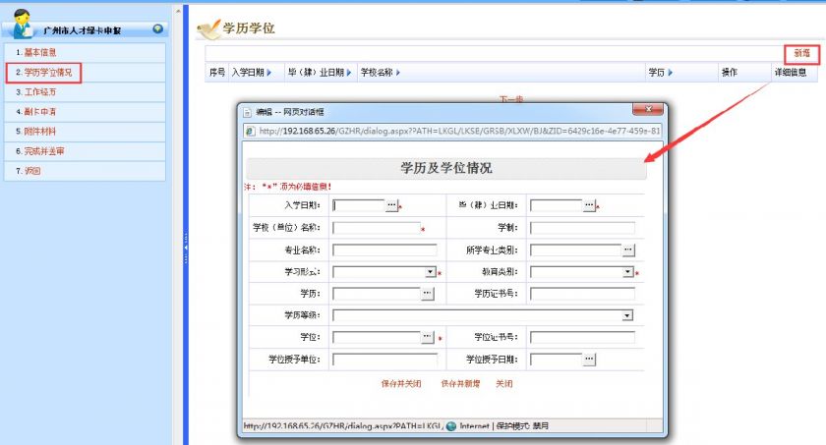Expand the 学历等级 dropdown
This screenshot has height=445, width=826.
pos(627,315)
